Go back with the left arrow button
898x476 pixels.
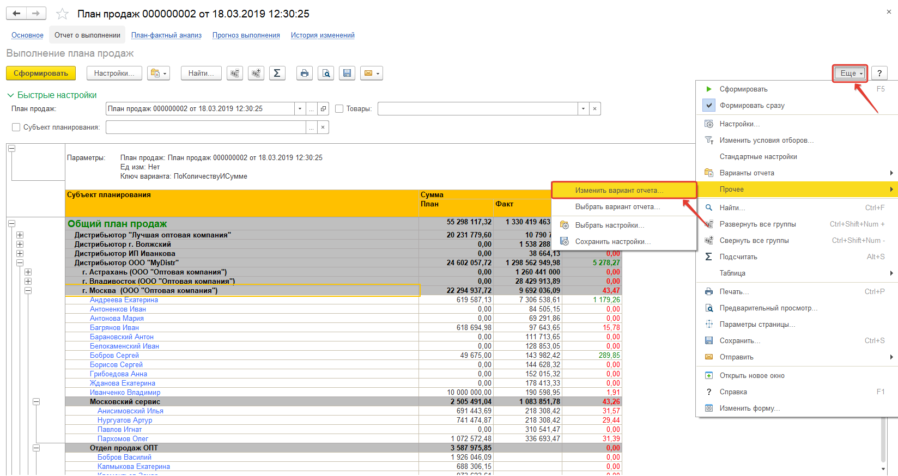(16, 13)
